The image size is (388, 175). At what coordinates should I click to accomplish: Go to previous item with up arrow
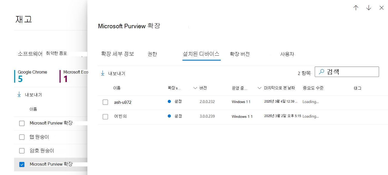(356, 8)
